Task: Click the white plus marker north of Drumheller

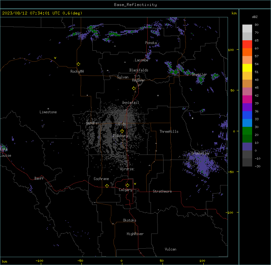Action: [192, 118]
